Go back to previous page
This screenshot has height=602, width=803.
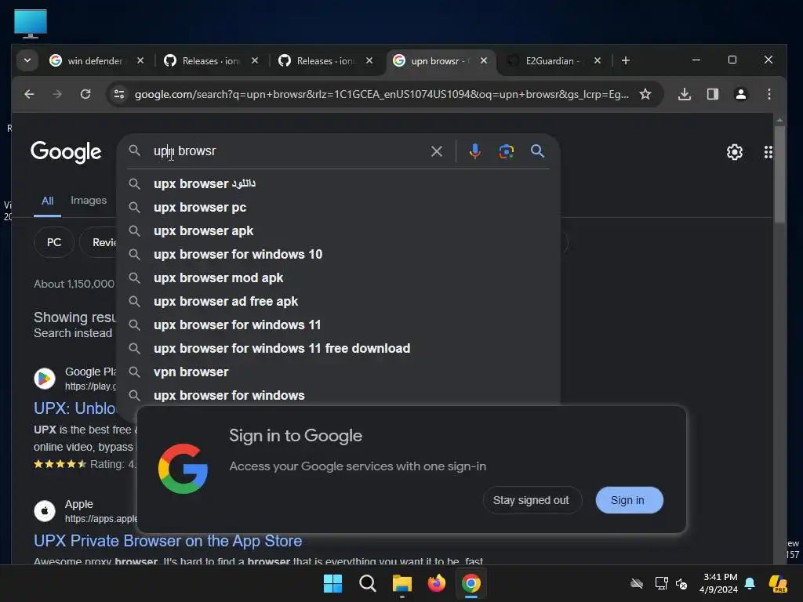point(29,94)
